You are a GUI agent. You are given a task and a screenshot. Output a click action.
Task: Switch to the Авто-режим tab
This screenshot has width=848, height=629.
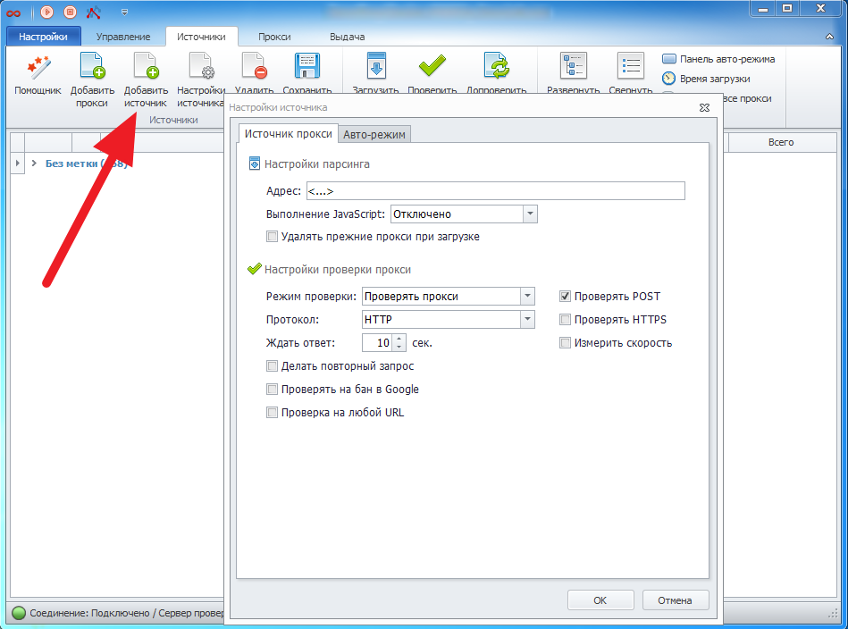click(374, 135)
